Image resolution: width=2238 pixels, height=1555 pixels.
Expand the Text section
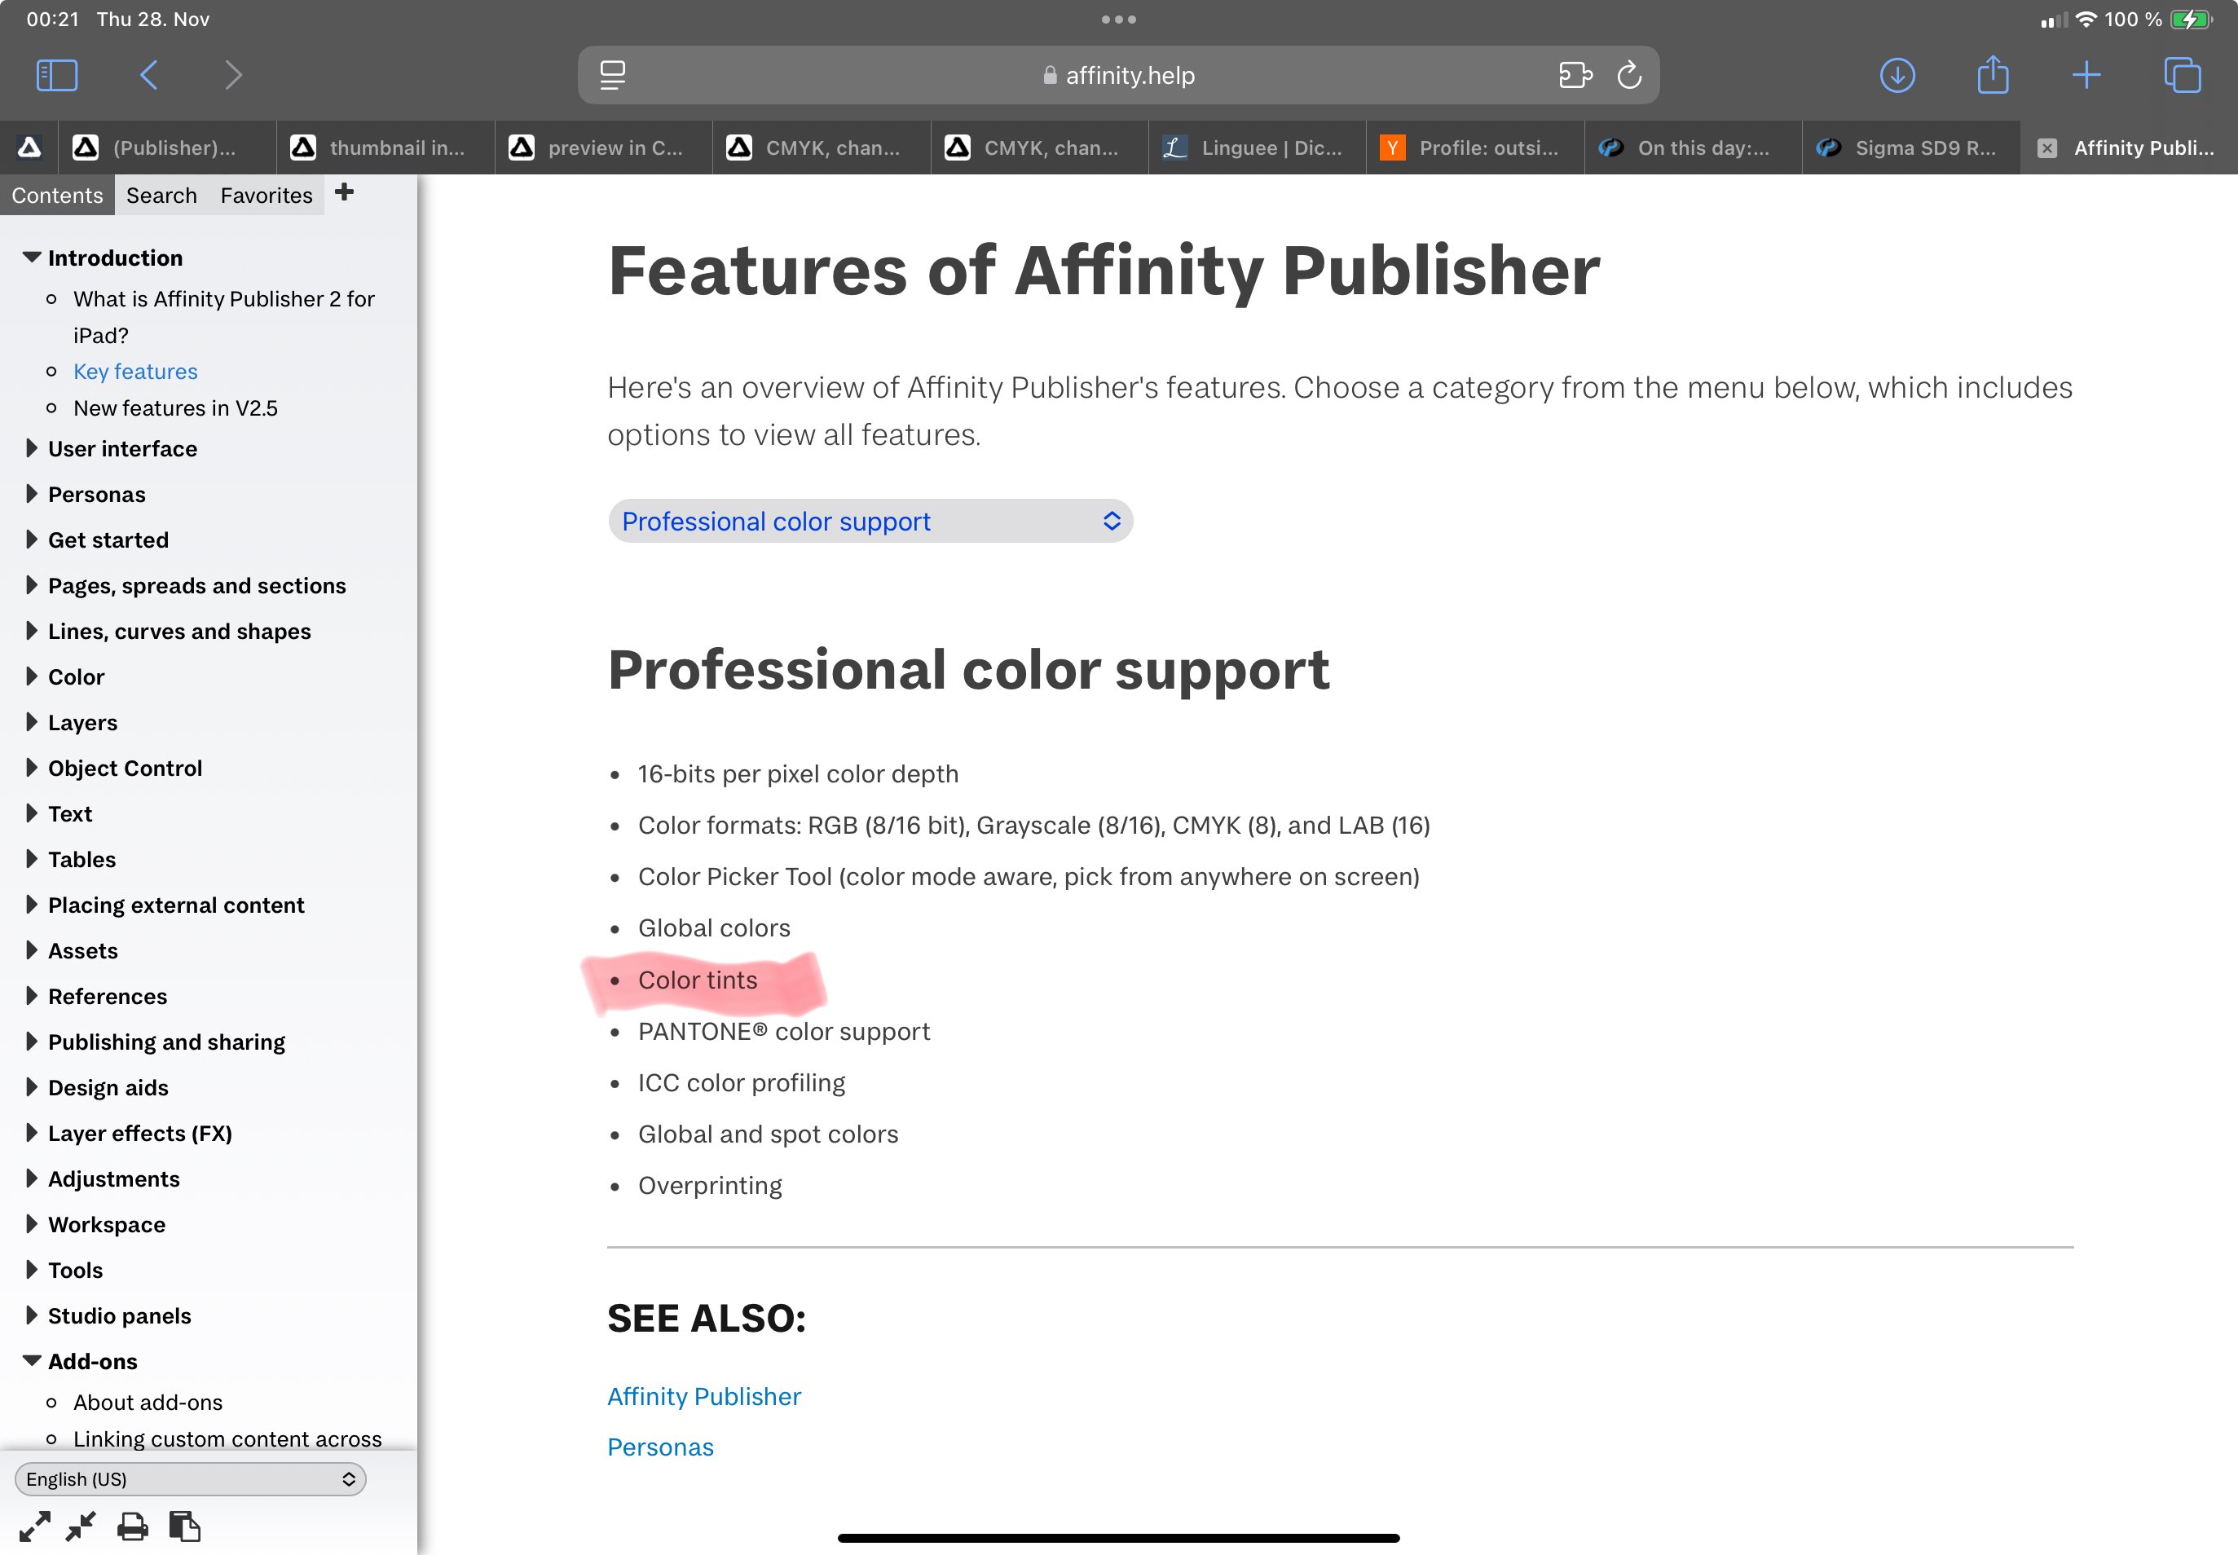coord(31,813)
